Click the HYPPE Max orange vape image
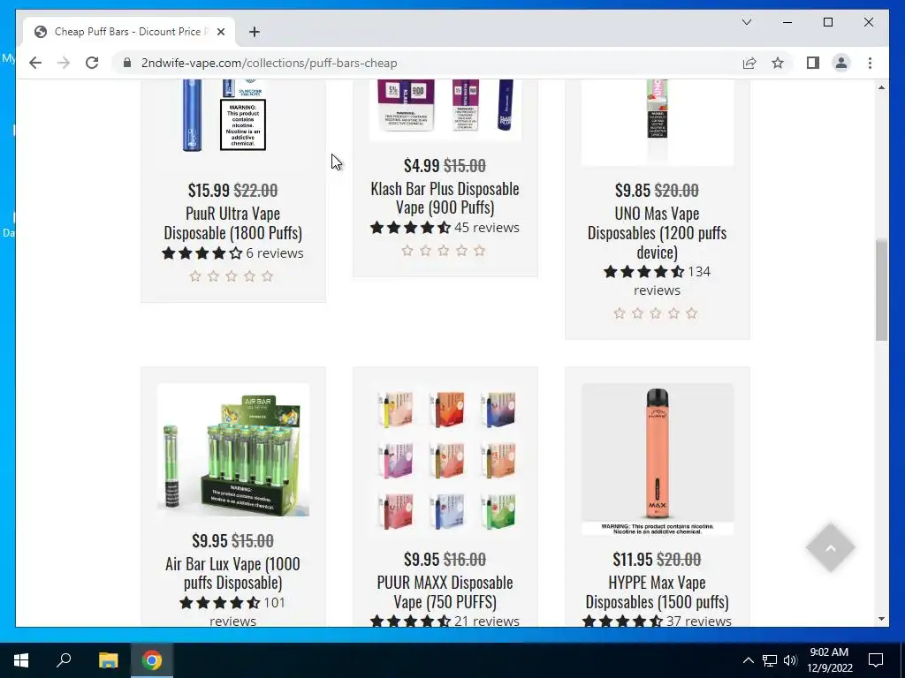This screenshot has width=905, height=678. coord(658,459)
